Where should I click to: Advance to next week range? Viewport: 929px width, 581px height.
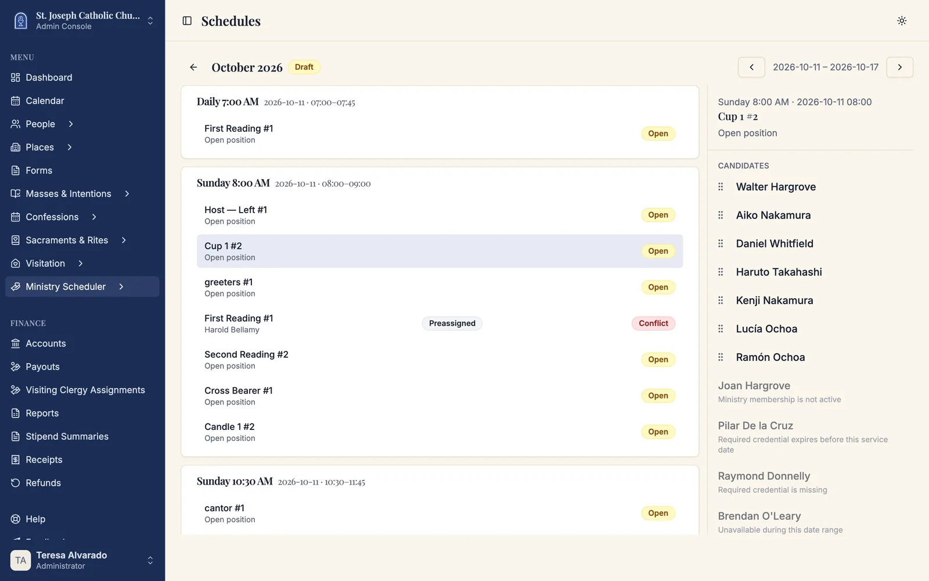click(x=900, y=67)
